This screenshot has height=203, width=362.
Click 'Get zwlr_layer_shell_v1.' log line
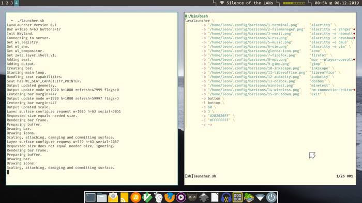coord(32,55)
